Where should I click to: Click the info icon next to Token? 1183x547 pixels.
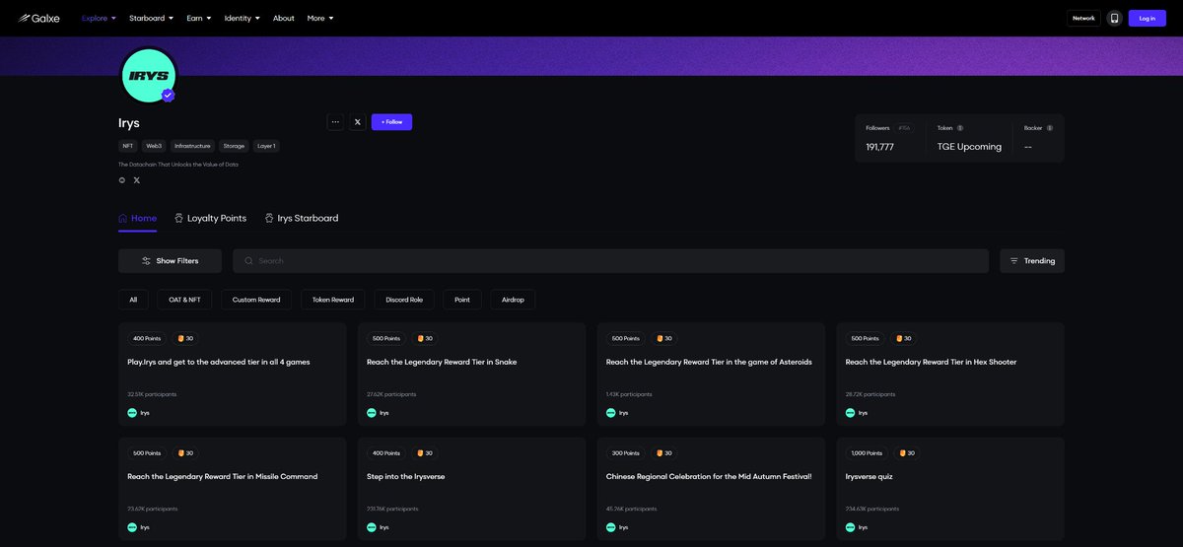pyautogui.click(x=960, y=128)
